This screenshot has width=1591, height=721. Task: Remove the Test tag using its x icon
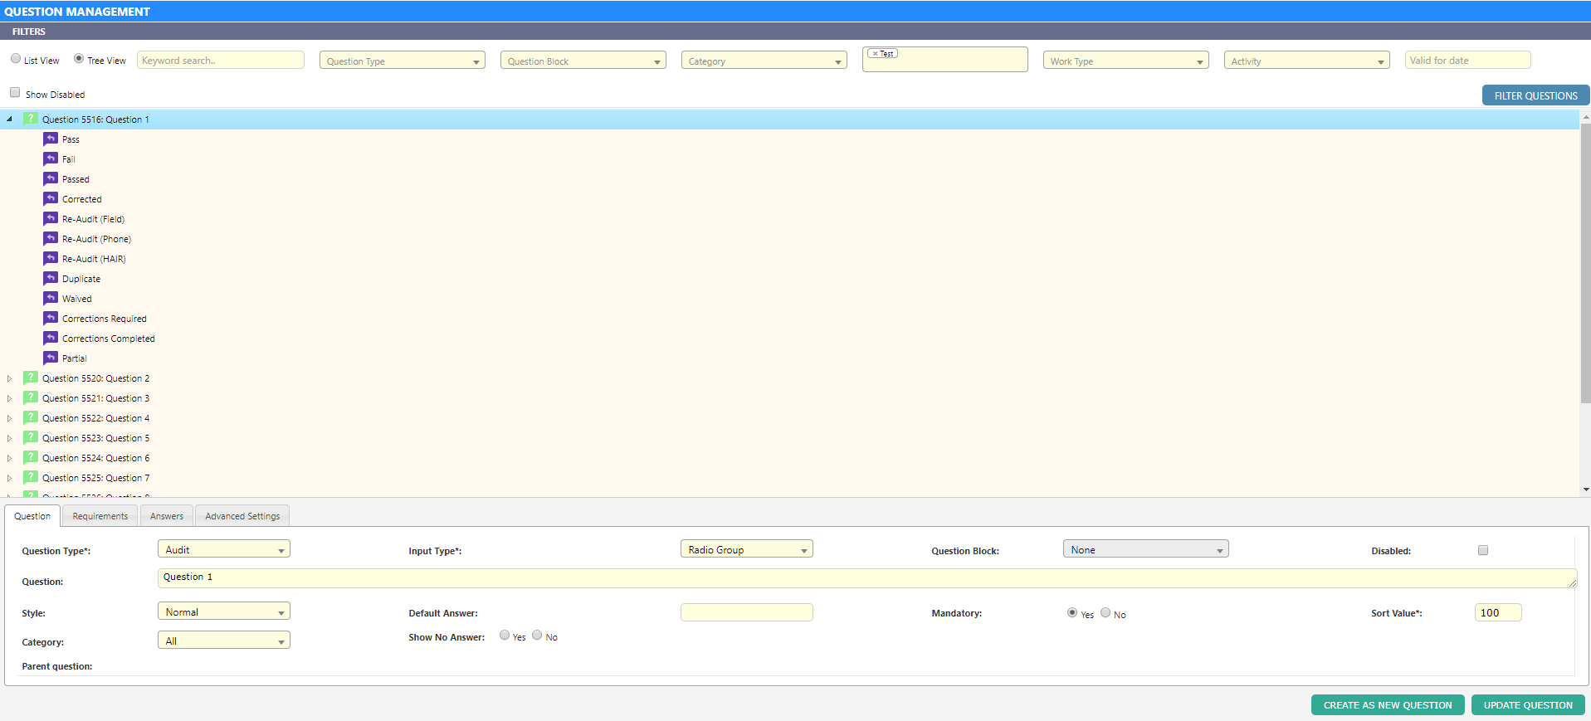coord(875,53)
